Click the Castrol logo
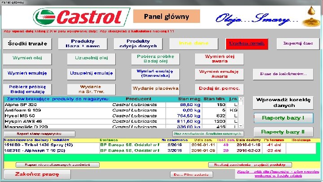 (82, 18)
